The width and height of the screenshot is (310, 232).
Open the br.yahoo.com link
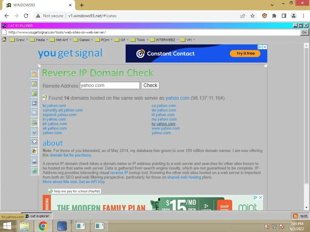54,105
